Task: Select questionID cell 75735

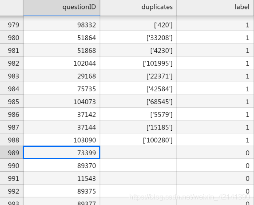Action: coord(62,88)
